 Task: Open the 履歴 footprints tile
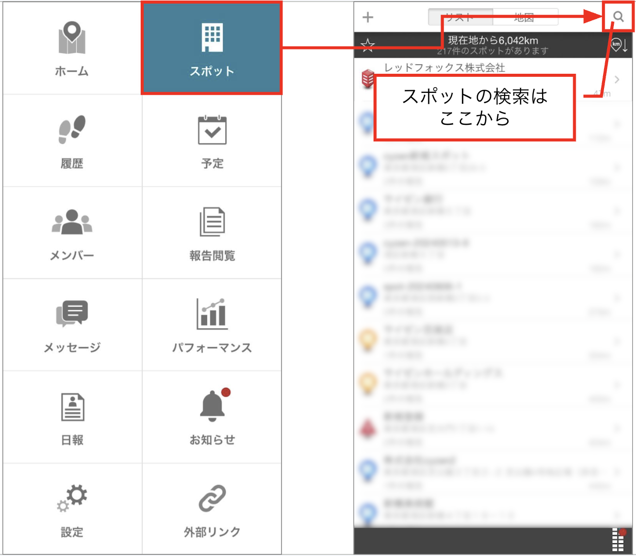click(72, 140)
